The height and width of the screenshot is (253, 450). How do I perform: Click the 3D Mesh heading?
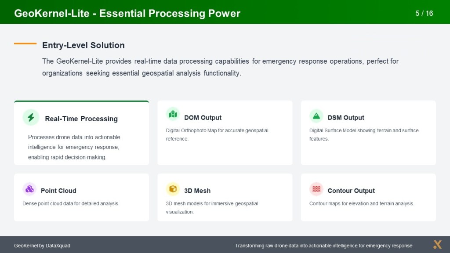(x=197, y=191)
